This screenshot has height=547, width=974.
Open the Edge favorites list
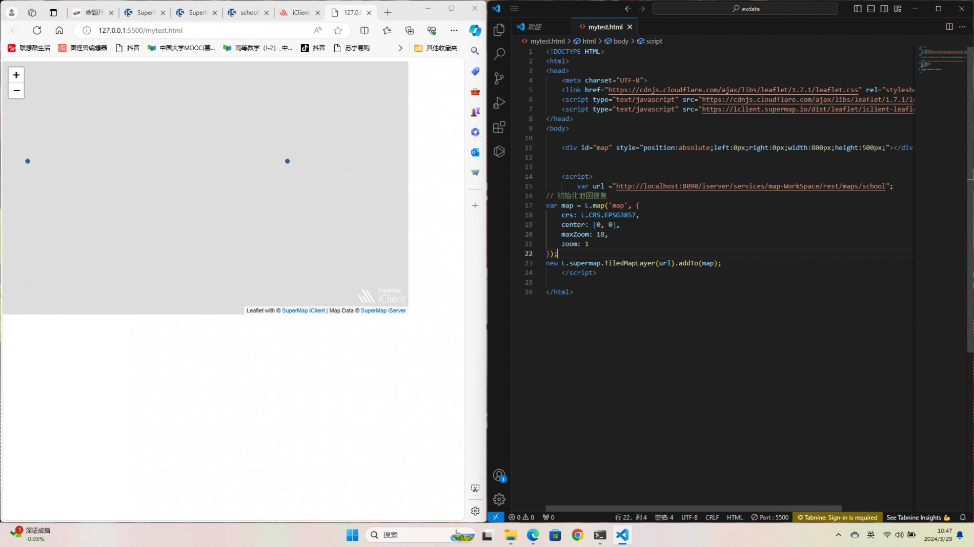point(387,30)
